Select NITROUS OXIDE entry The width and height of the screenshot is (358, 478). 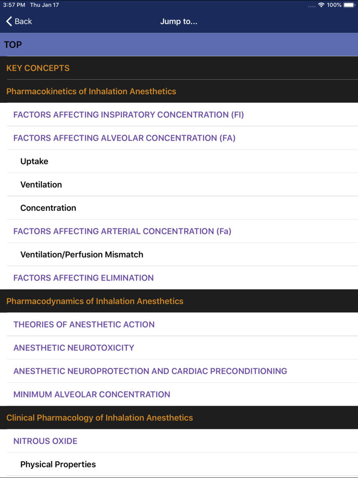(x=179, y=441)
